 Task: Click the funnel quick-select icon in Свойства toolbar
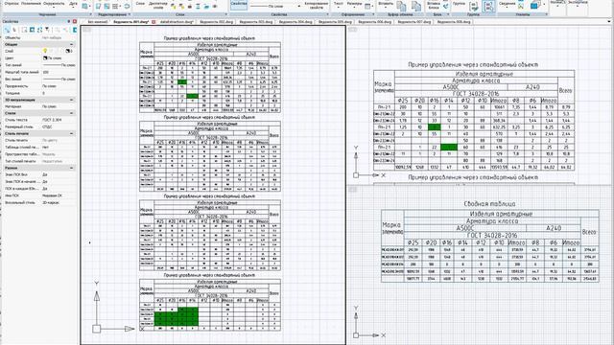tap(47, 30)
